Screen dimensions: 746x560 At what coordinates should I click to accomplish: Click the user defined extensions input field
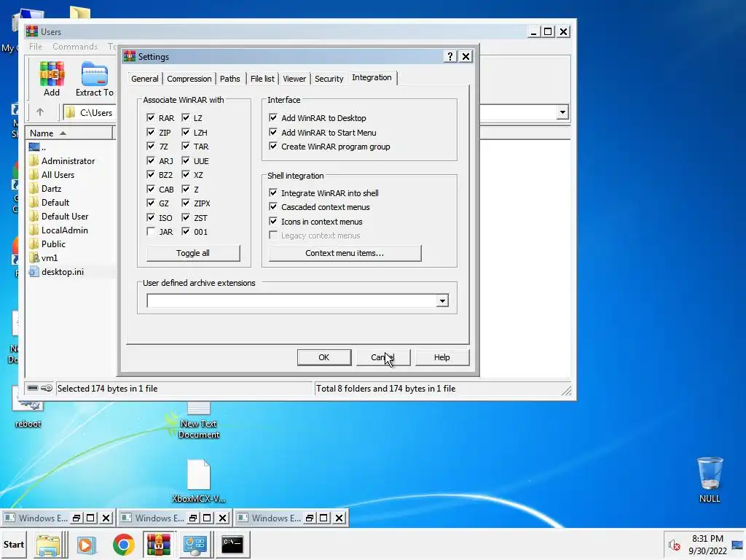click(x=291, y=300)
